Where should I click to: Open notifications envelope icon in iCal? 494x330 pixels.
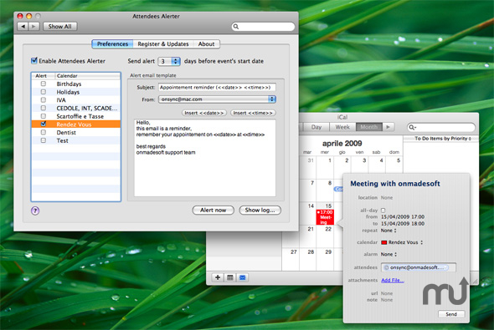coord(242,277)
